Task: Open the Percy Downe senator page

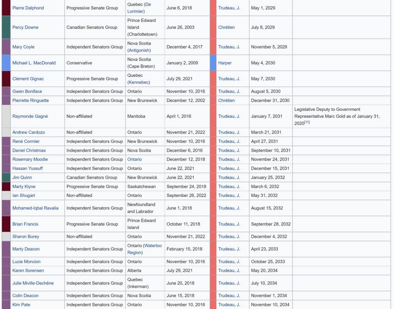Action: pos(25,27)
